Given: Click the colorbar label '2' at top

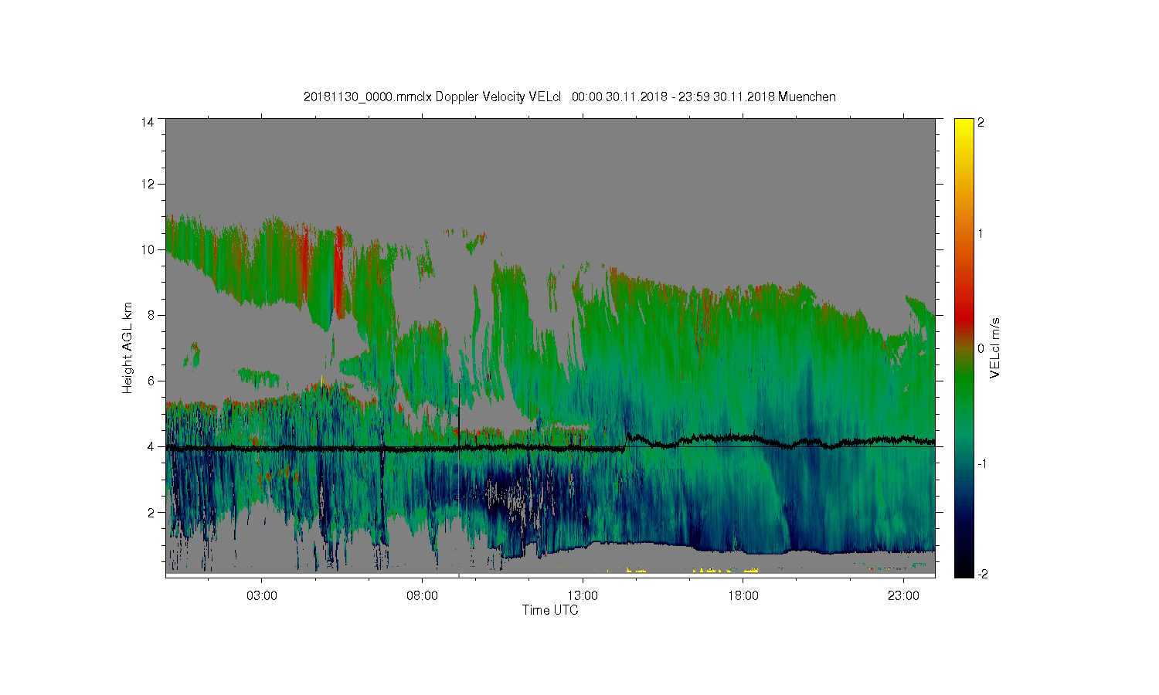Looking at the screenshot, I should pyautogui.click(x=981, y=122).
